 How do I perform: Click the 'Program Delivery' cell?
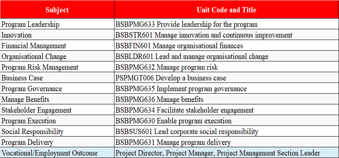pos(57,142)
